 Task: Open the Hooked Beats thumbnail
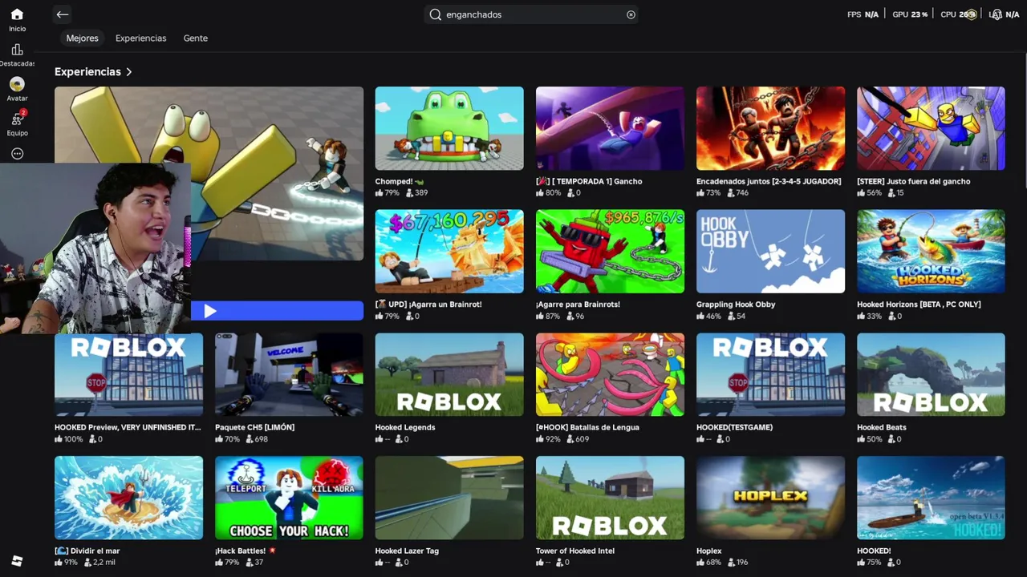click(x=931, y=374)
